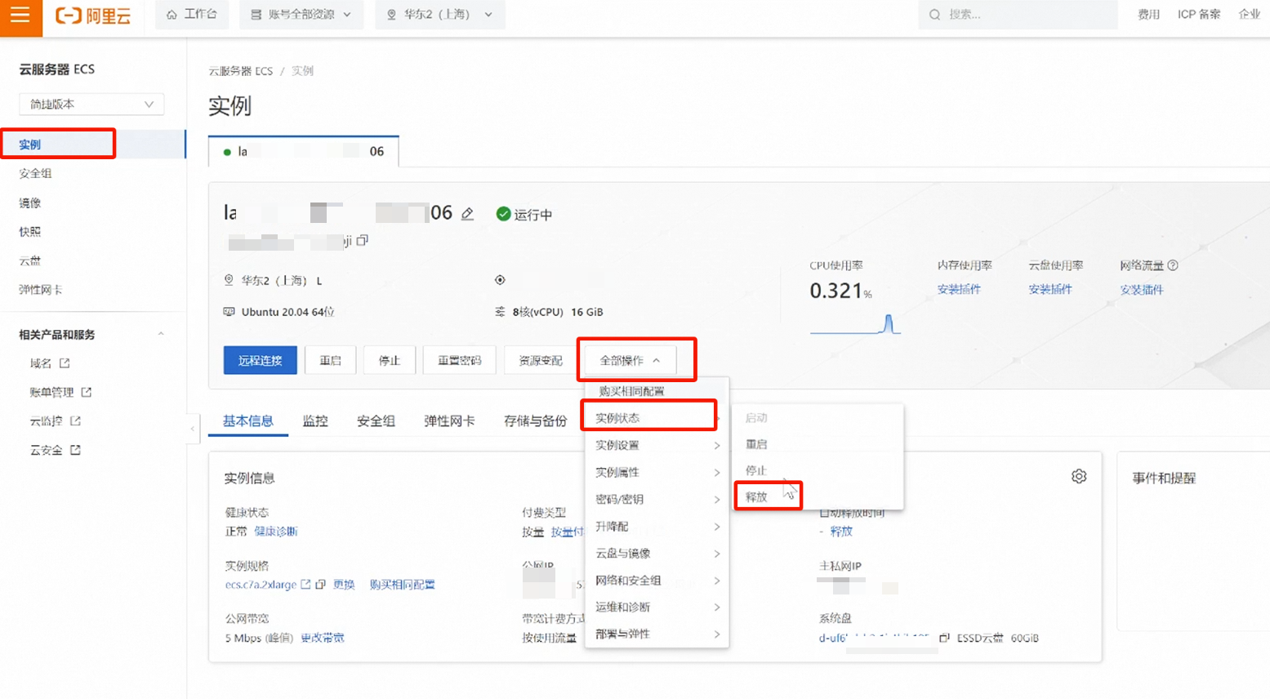Collapse the 相关产品和服务 section

(x=161, y=334)
